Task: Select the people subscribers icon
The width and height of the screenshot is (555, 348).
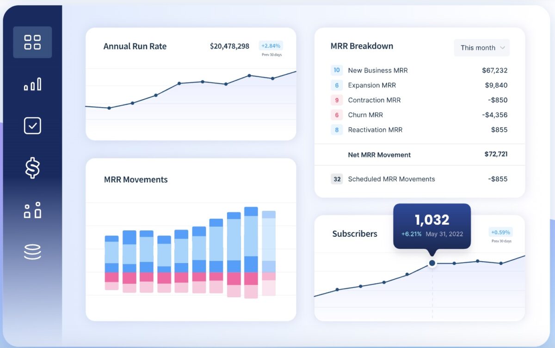Action: tap(32, 209)
